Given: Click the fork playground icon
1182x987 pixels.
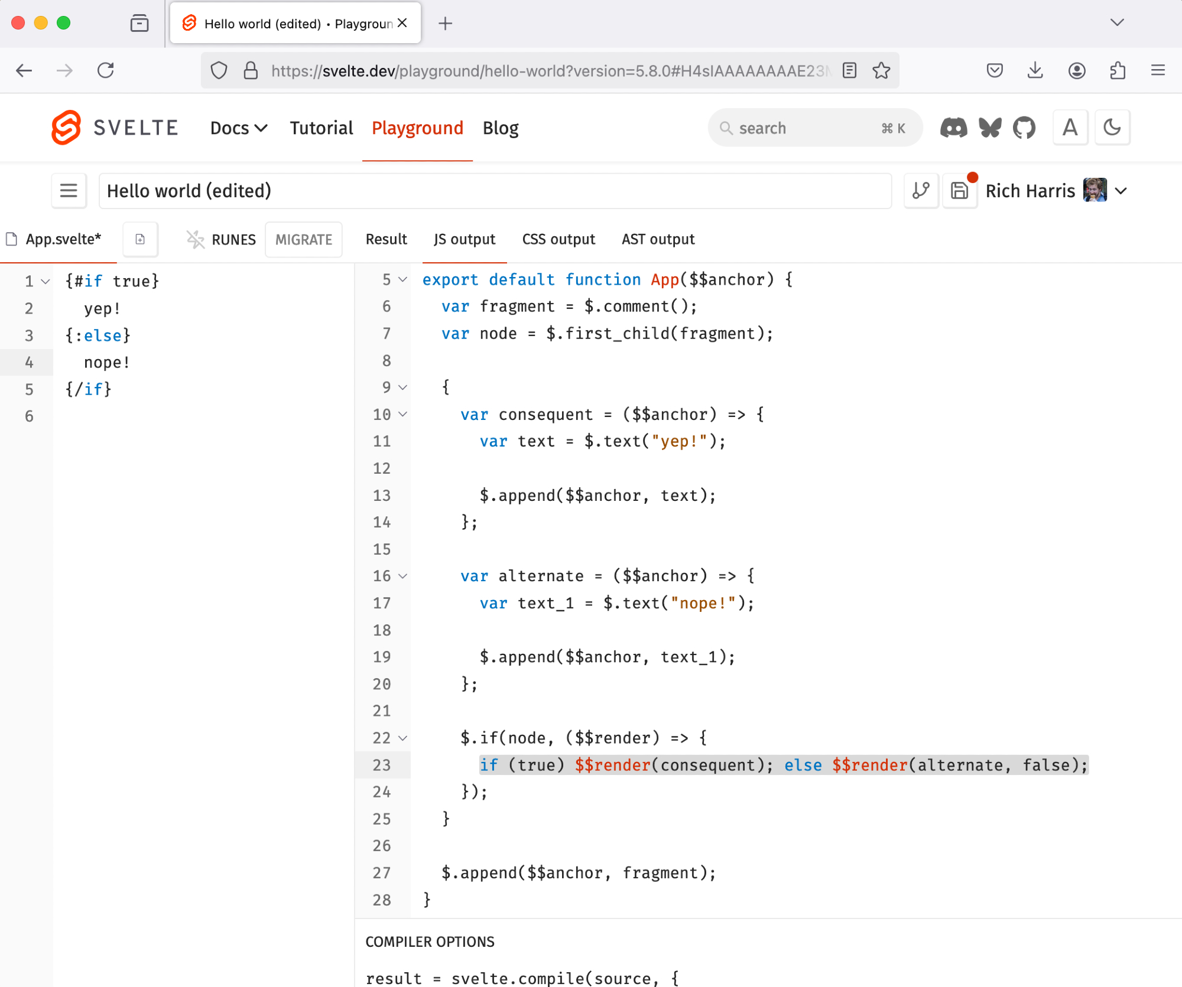Looking at the screenshot, I should point(921,191).
